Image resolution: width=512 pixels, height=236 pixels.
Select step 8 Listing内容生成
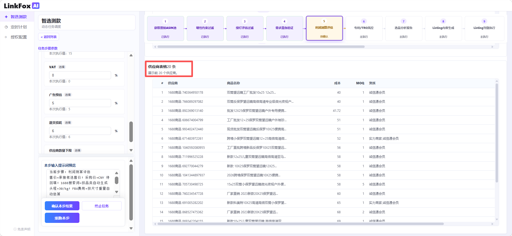443,28
